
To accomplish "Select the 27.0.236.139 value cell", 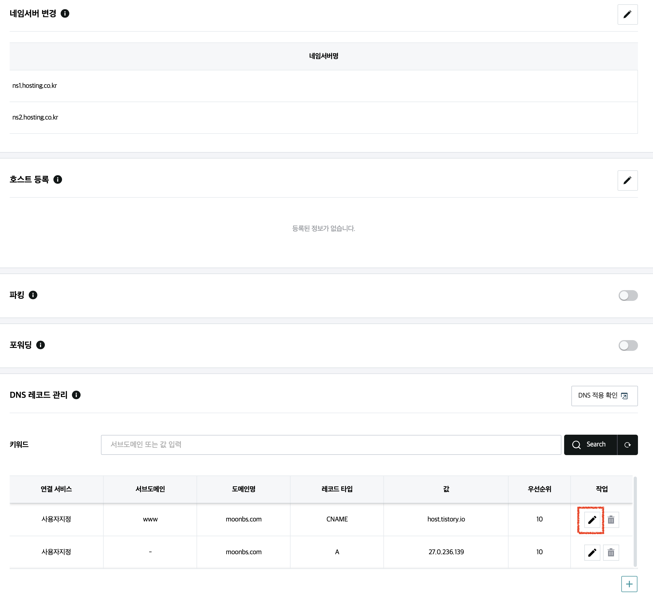I will (446, 552).
